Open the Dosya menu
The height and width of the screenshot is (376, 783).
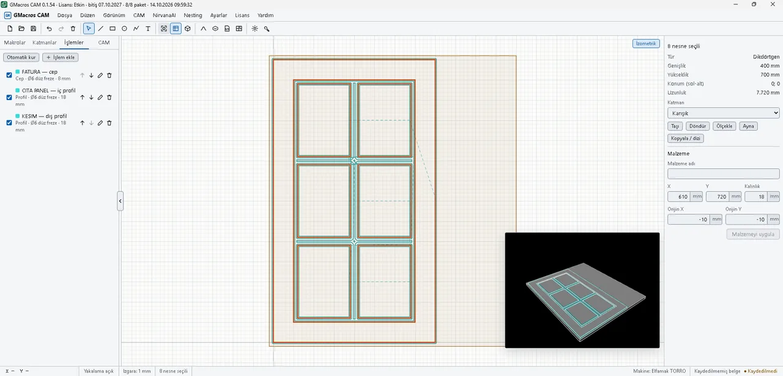tap(65, 15)
